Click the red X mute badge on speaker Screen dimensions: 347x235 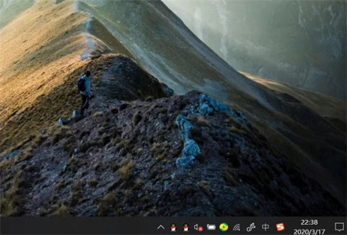pyautogui.click(x=201, y=229)
